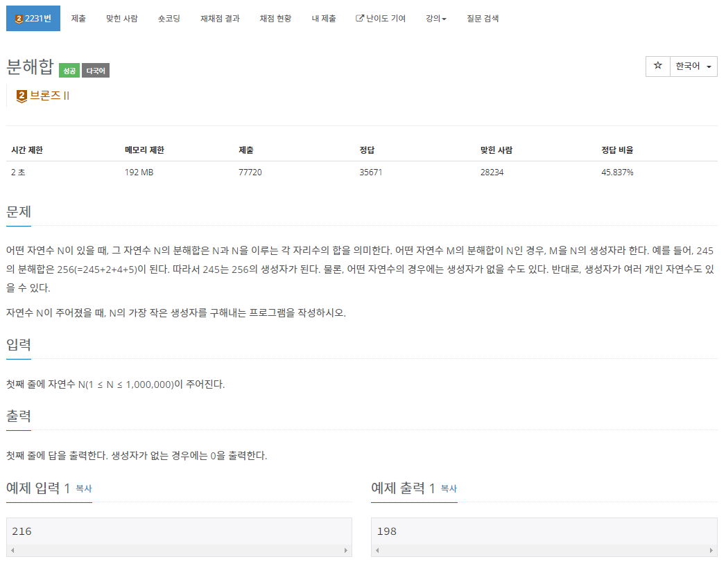Click the 192 MB memory limit value
Viewport: 726px width, 566px height.
click(x=139, y=172)
